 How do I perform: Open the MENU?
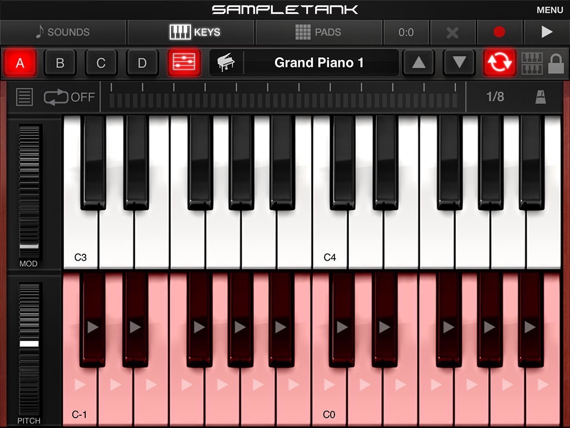549,10
